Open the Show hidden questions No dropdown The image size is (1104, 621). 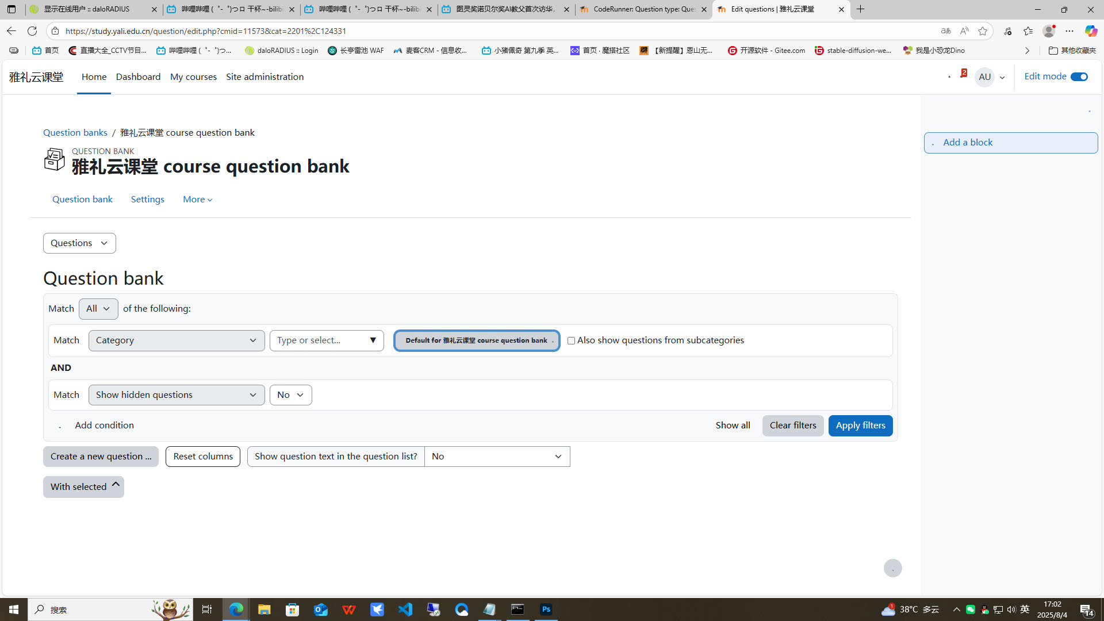(290, 395)
